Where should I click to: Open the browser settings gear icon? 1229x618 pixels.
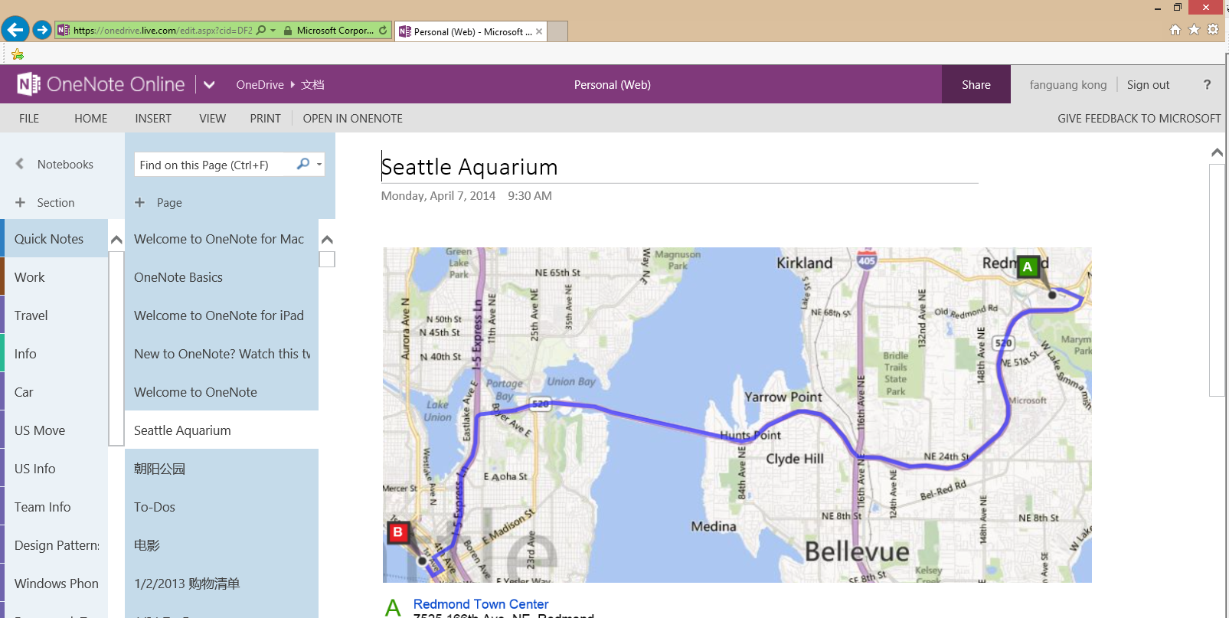pos(1213,30)
